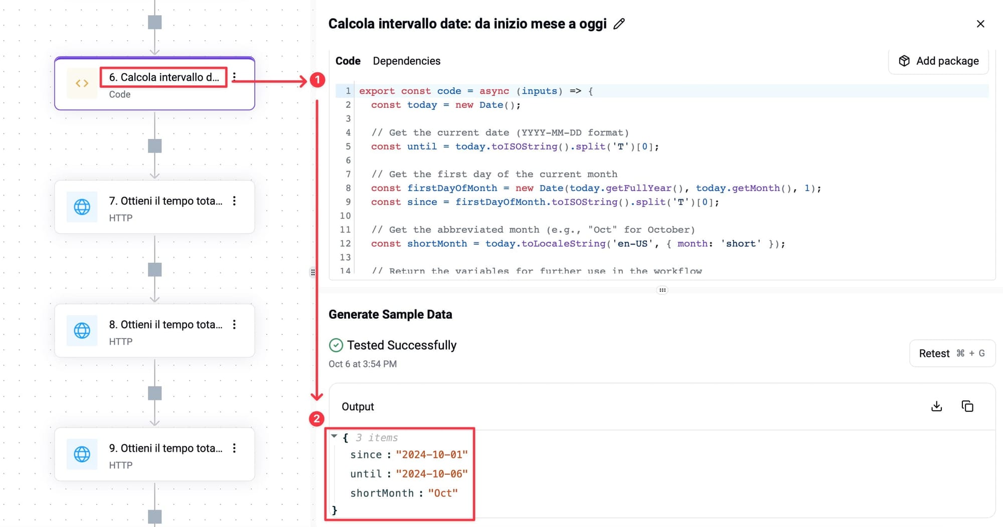Switch to the Dependencies tab

[x=407, y=61]
